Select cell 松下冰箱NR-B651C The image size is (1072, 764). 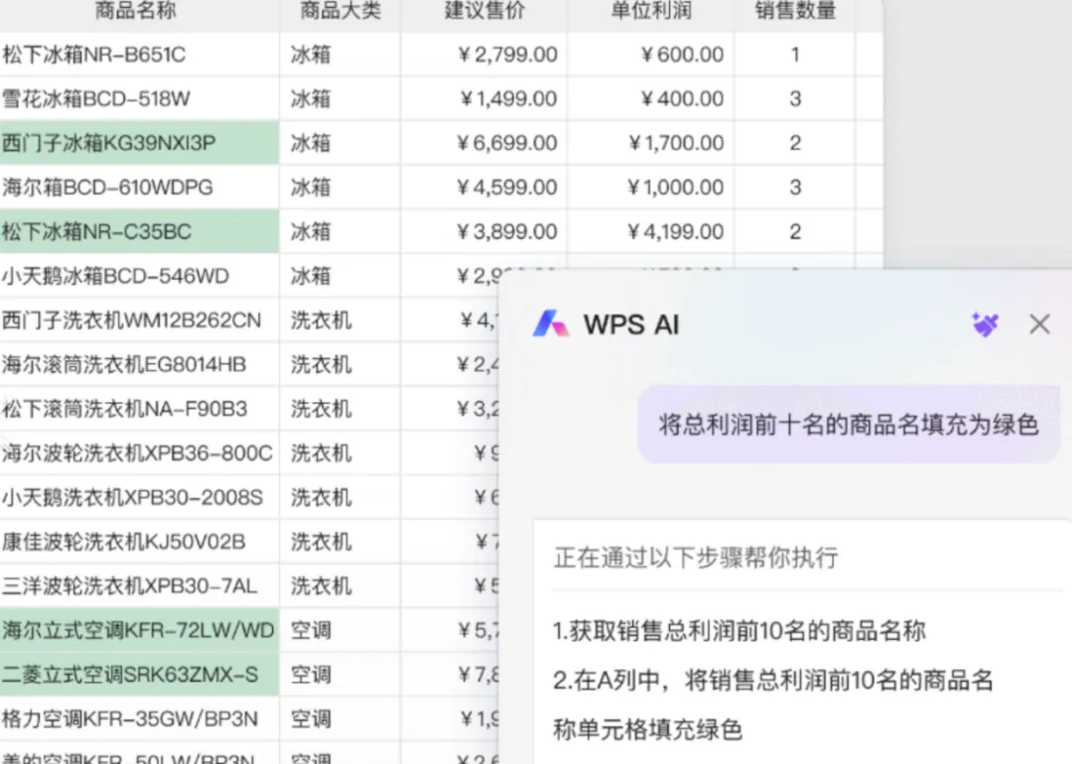140,54
